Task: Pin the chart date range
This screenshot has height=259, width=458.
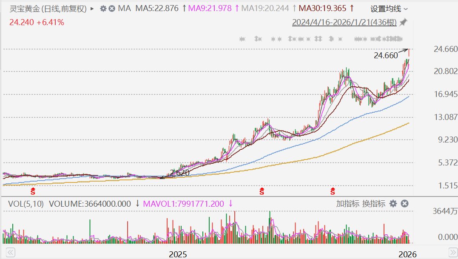Action: point(403,22)
